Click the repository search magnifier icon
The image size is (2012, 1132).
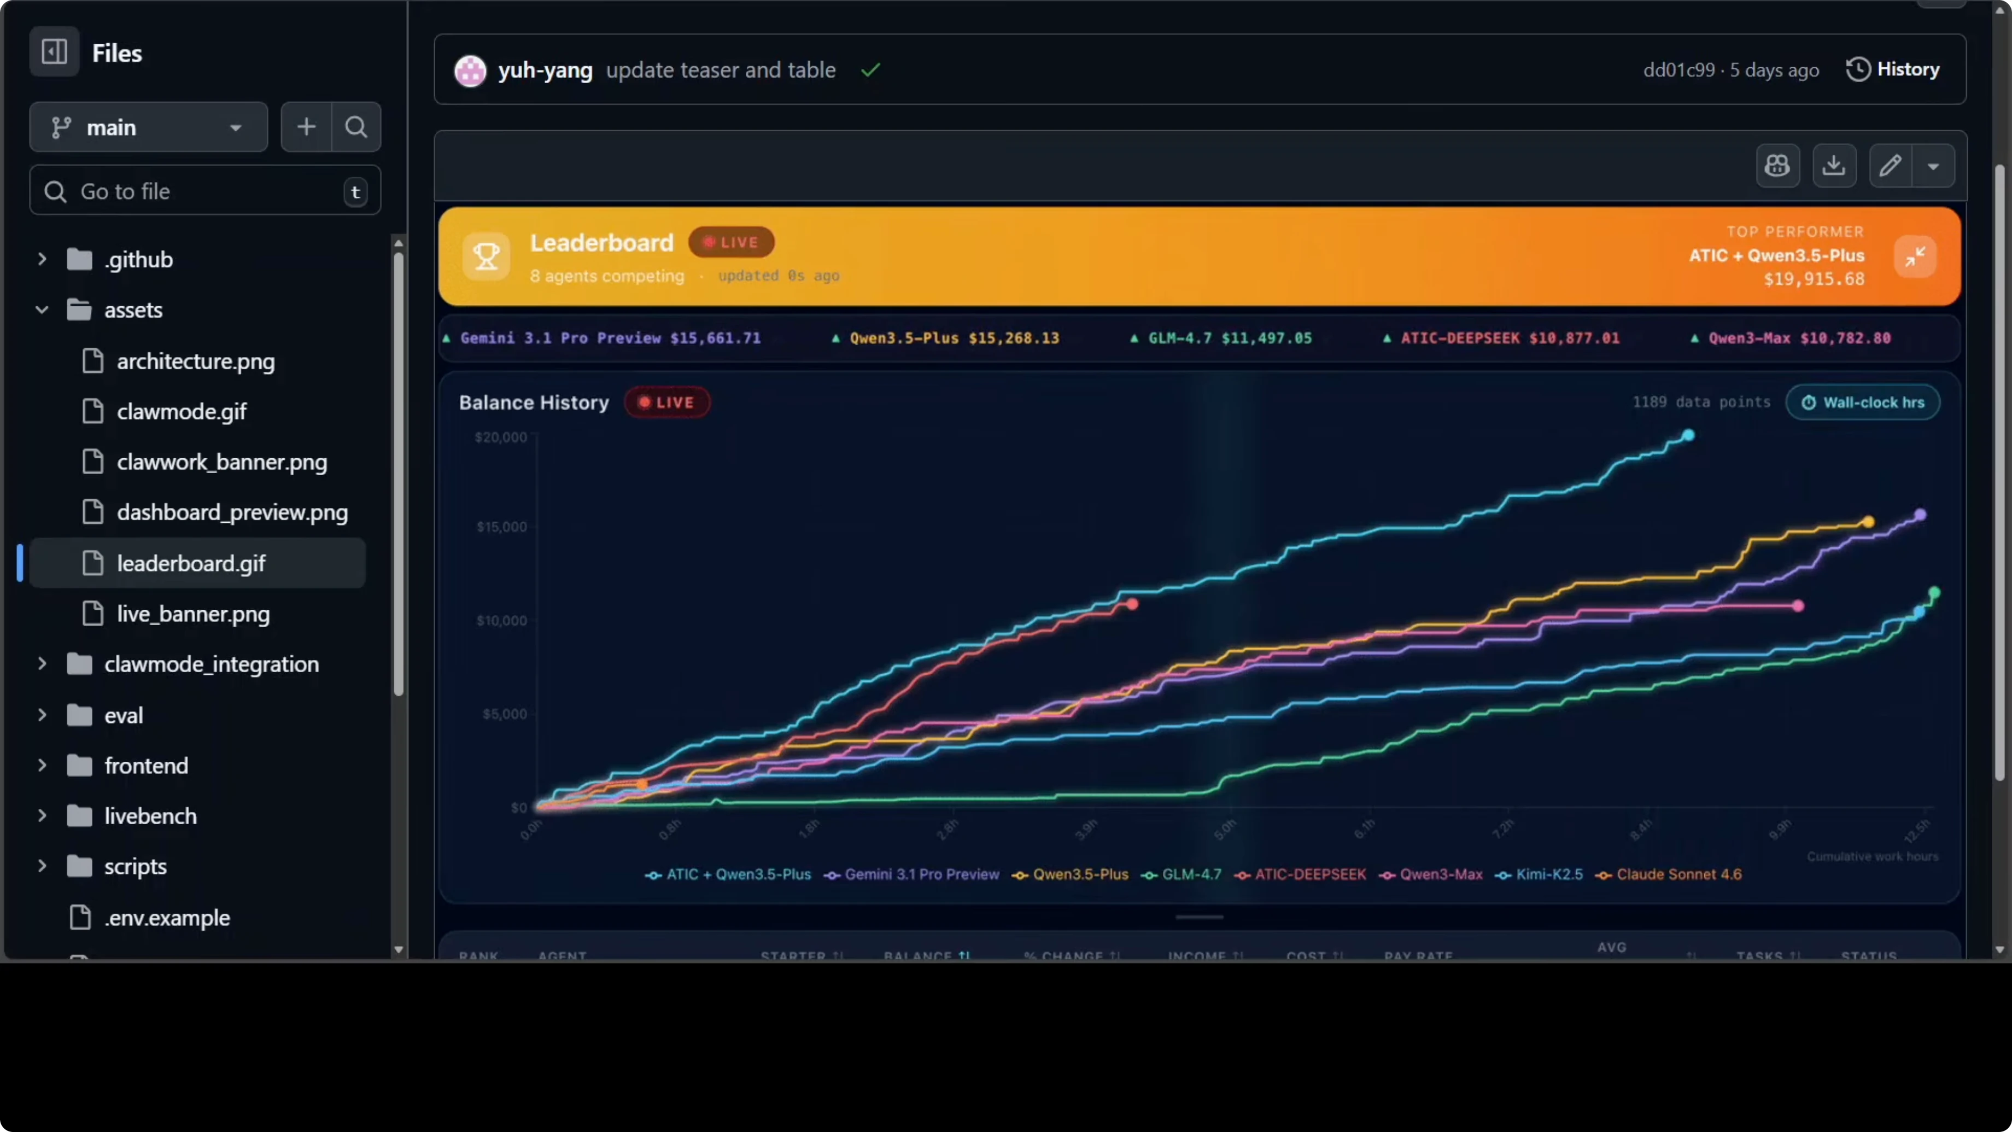click(x=356, y=126)
